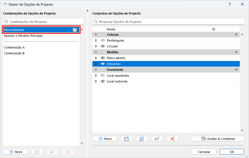Collapse the Mobília option set
The height and width of the screenshot is (158, 249).
96,52
